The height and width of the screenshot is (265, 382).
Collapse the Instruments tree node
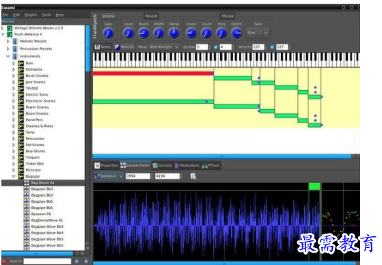click(x=8, y=57)
